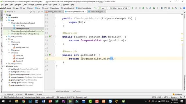Screen dimensions: 186x104
Task: Click the override gutter icon on line 19
Action: [x=50, y=37]
